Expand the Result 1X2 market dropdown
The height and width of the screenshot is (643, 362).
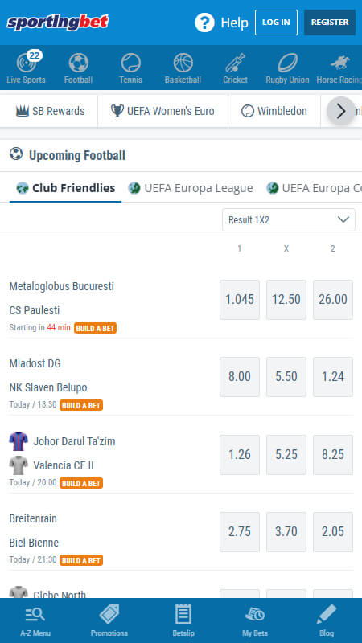pos(289,219)
